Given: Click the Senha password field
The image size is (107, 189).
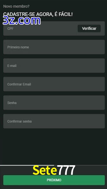Looking at the screenshot, I should click(x=54, y=103).
